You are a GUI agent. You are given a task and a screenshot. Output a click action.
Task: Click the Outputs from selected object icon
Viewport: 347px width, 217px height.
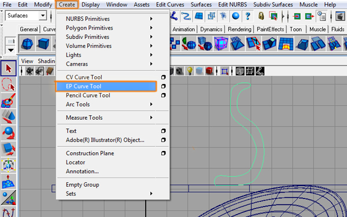(309, 16)
